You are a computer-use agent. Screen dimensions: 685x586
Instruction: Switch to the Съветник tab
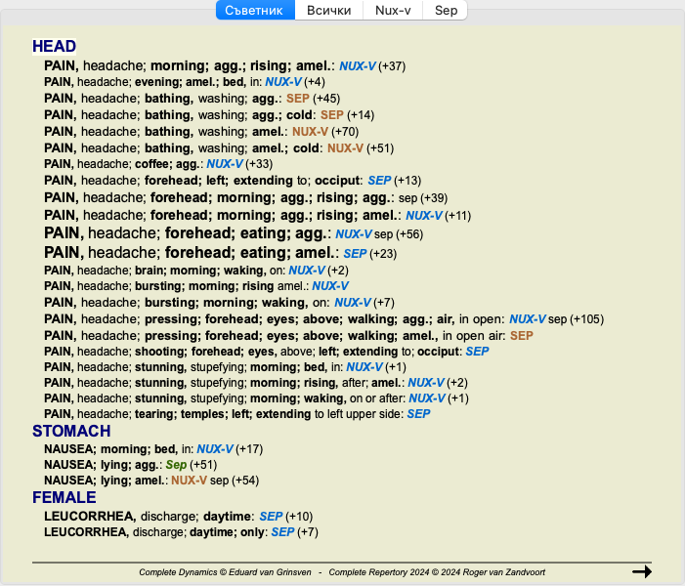click(253, 11)
